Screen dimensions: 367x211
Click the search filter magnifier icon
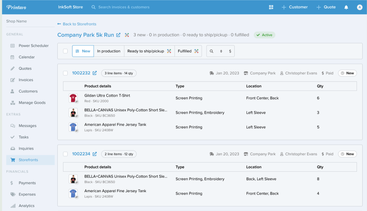click(x=212, y=51)
